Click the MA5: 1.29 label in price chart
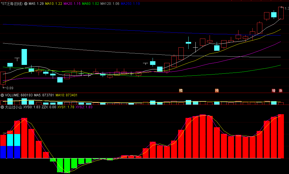 point(36,4)
